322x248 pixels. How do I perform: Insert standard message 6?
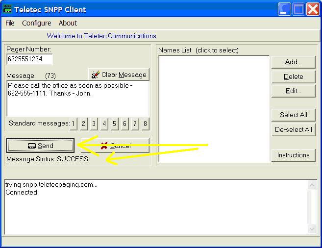tap(124, 124)
